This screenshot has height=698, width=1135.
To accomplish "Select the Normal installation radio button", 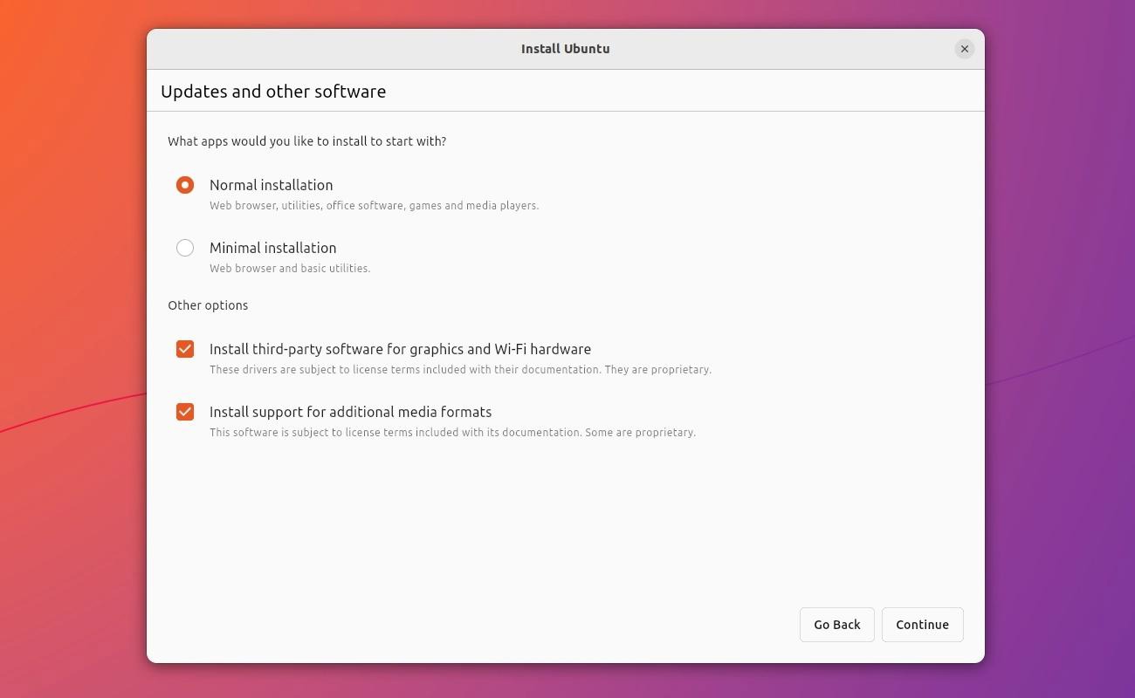I will click(x=185, y=185).
